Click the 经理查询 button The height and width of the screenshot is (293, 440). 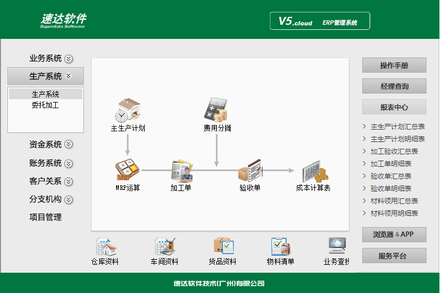click(x=394, y=86)
